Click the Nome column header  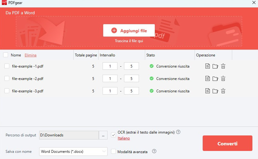pyautogui.click(x=16, y=55)
